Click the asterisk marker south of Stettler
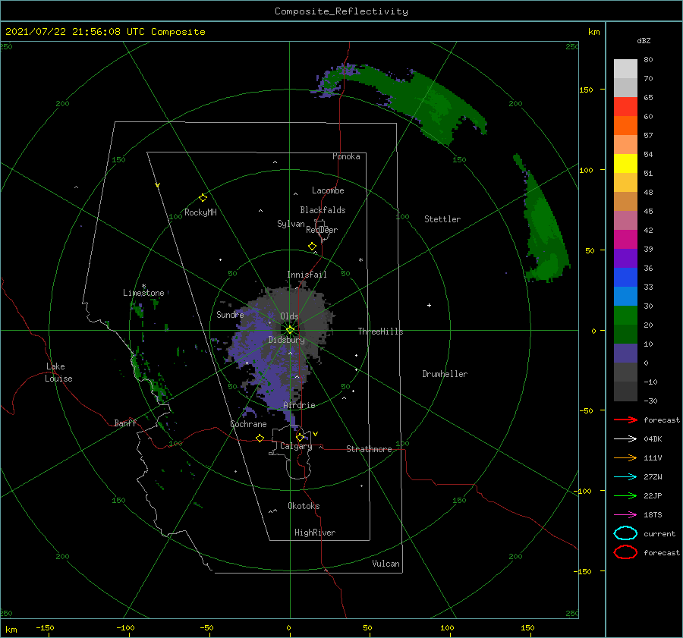The image size is (683, 638). [x=360, y=260]
